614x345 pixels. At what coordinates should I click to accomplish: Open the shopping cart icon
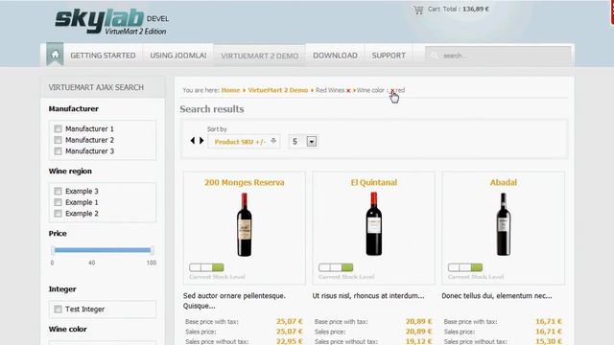418,10
